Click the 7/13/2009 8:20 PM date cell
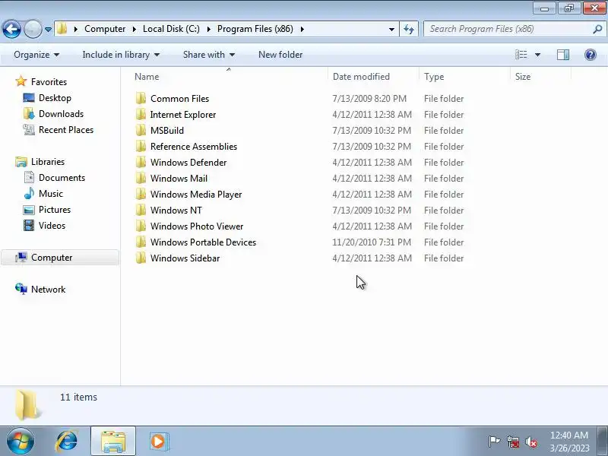The height and width of the screenshot is (456, 608). [369, 99]
